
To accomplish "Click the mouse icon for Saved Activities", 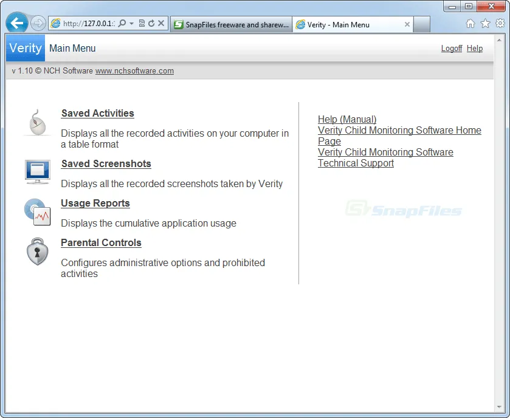I will pyautogui.click(x=38, y=123).
